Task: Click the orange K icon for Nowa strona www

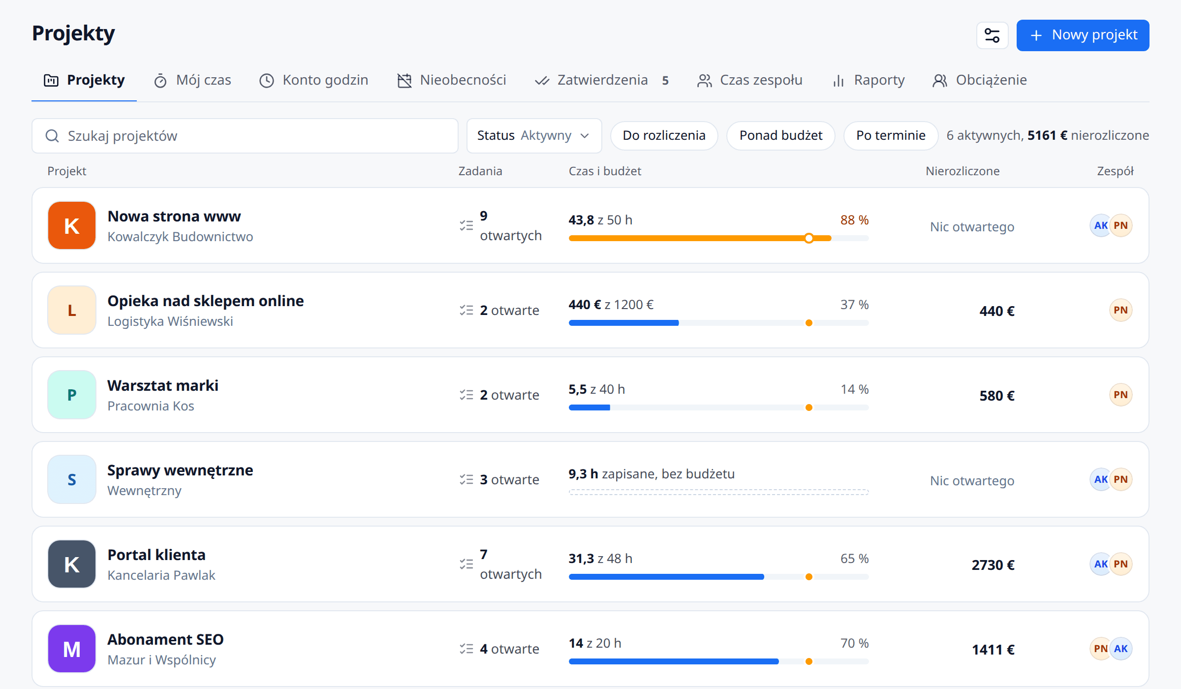Action: coord(72,225)
